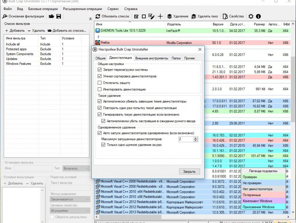Open the Базовые операции menu
The width and height of the screenshot is (296, 223).
coord(43,9)
